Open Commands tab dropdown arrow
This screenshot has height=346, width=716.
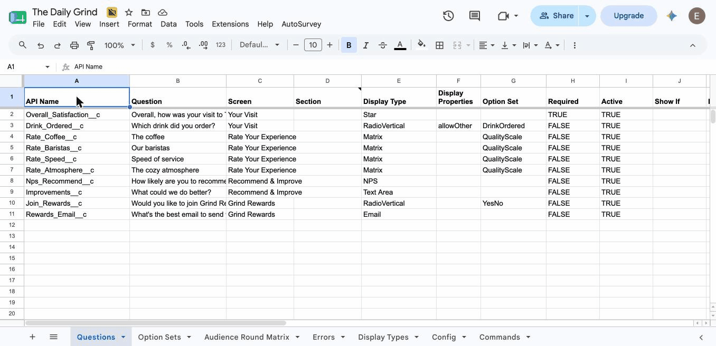point(528,337)
